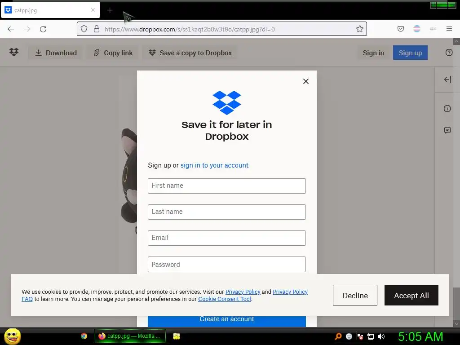The image size is (460, 345).
Task: Click the browser forward arrow
Action: 27,29
